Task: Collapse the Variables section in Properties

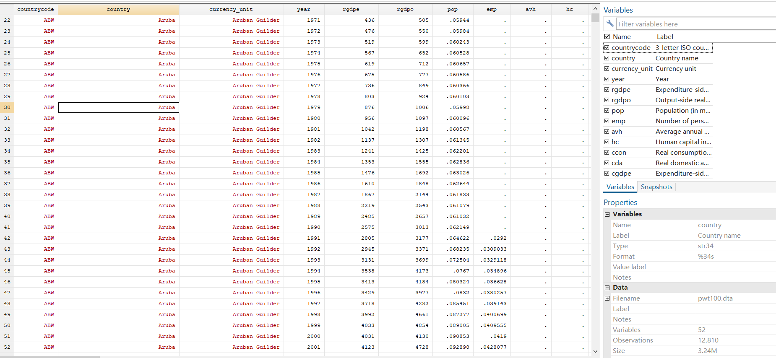Action: click(x=607, y=214)
